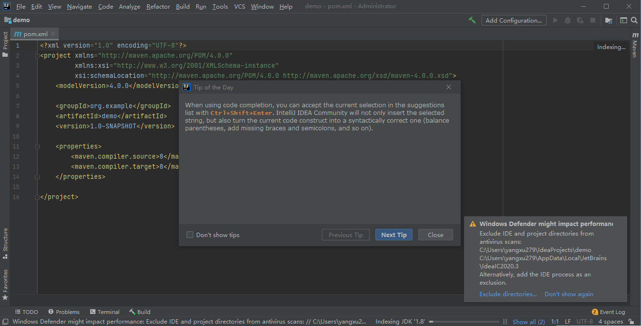
Task: Click the Search Everywhere magnifier icon
Action: (635, 20)
